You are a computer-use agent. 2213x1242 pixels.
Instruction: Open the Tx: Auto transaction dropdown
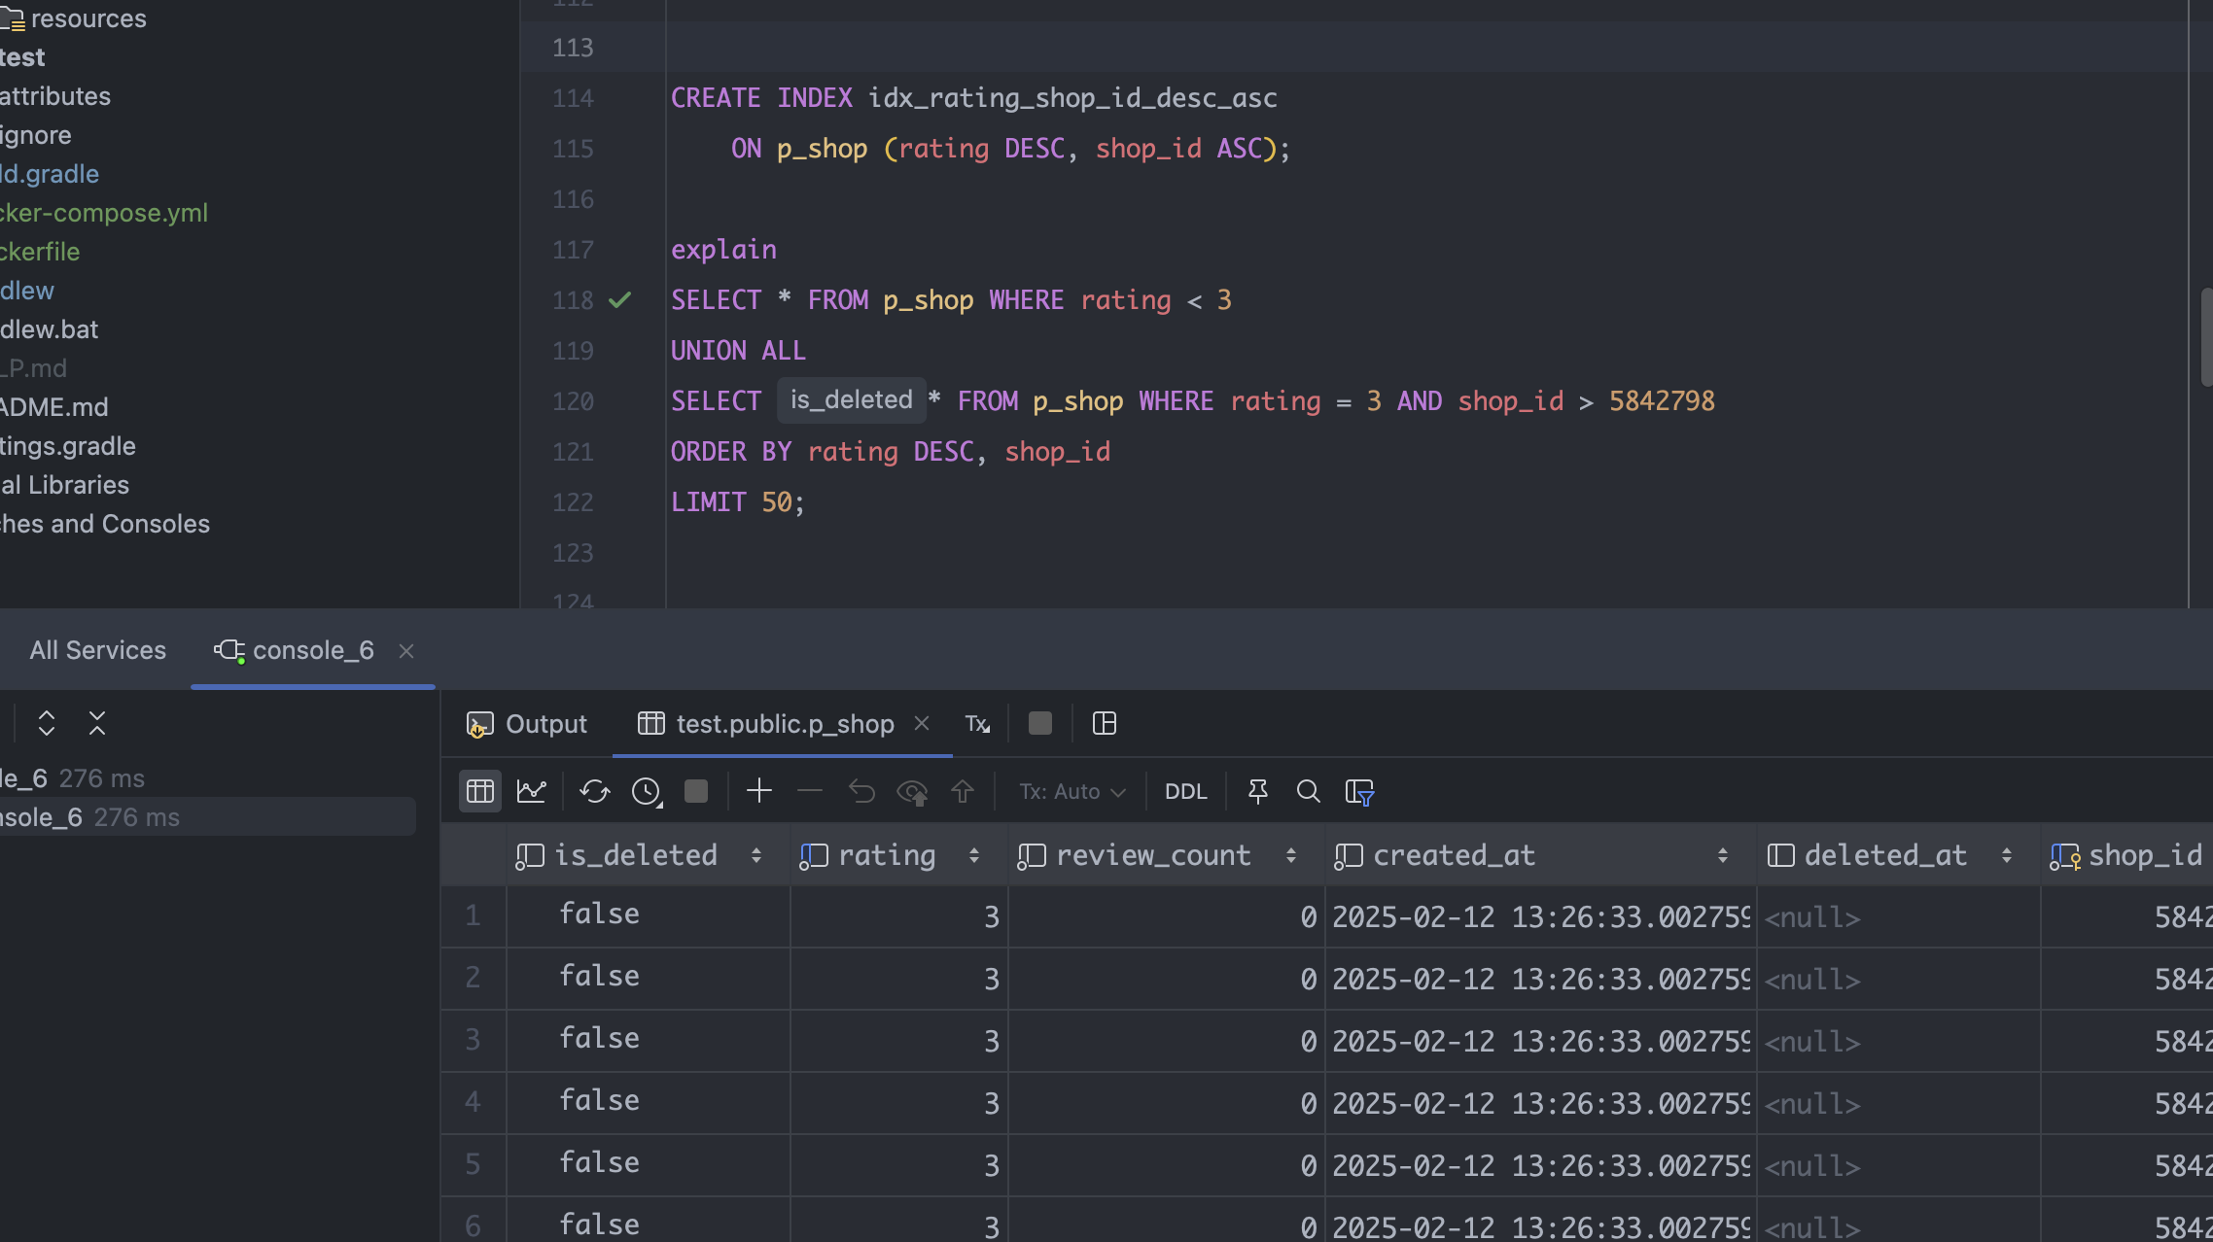(x=1071, y=792)
